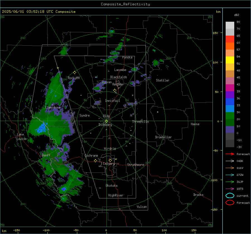Click the blue 33-36 dBZ color swatch
The height and width of the screenshot is (234, 251).
point(230,102)
